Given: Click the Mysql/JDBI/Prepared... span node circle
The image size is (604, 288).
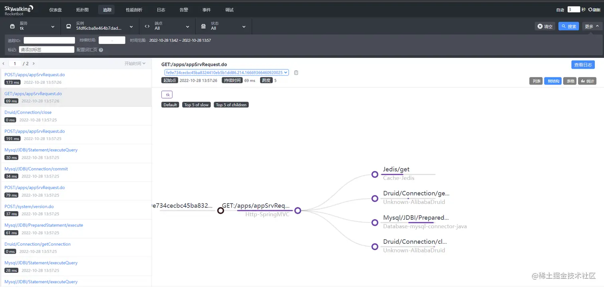Looking at the screenshot, I should pyautogui.click(x=375, y=223).
